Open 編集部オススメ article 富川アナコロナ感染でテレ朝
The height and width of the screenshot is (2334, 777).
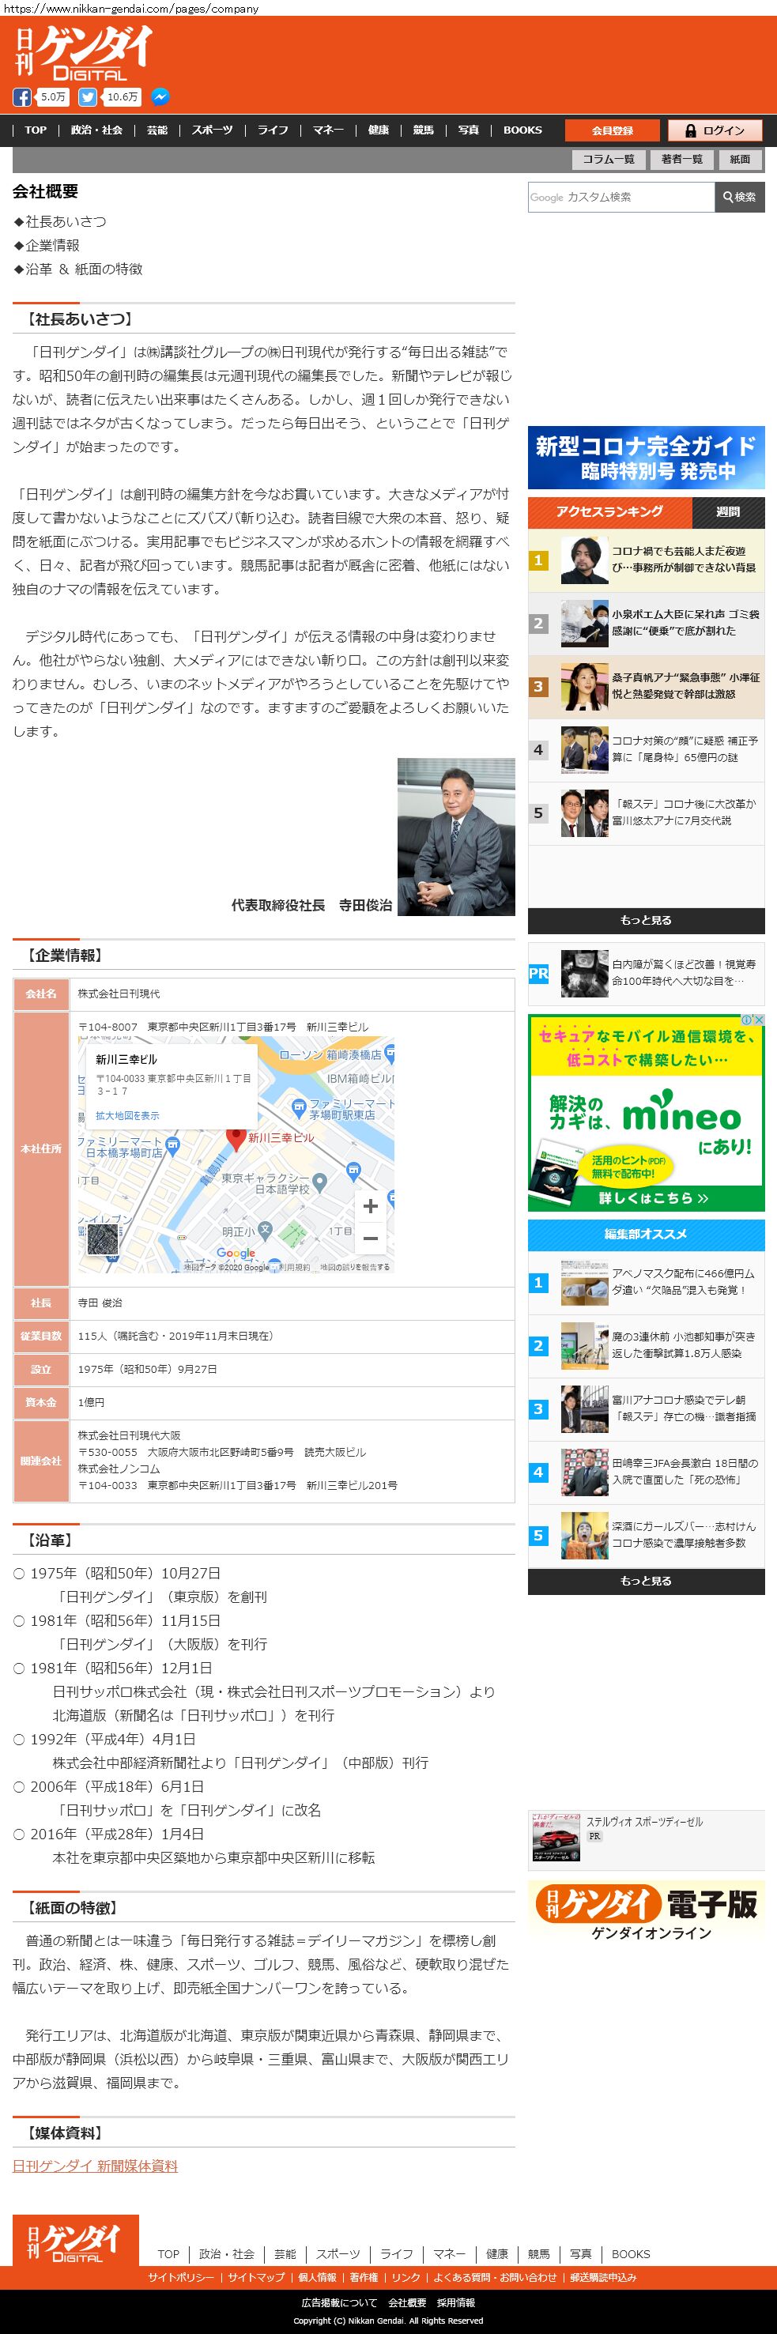pos(647,1409)
